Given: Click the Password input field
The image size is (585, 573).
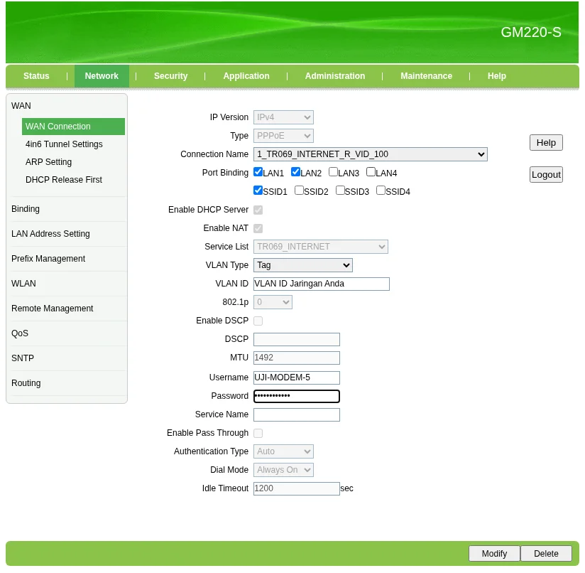Looking at the screenshot, I should [296, 396].
